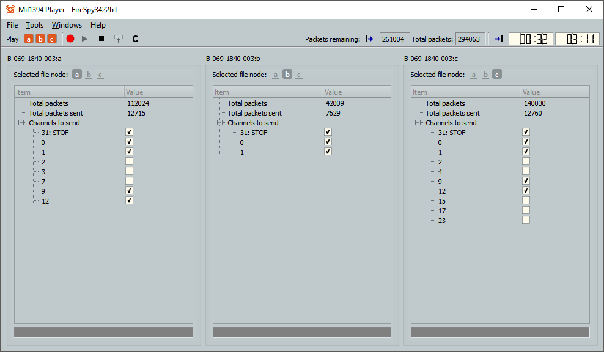Toggle orange Play node a button
Viewport: 604px width, 352px height.
coord(29,39)
